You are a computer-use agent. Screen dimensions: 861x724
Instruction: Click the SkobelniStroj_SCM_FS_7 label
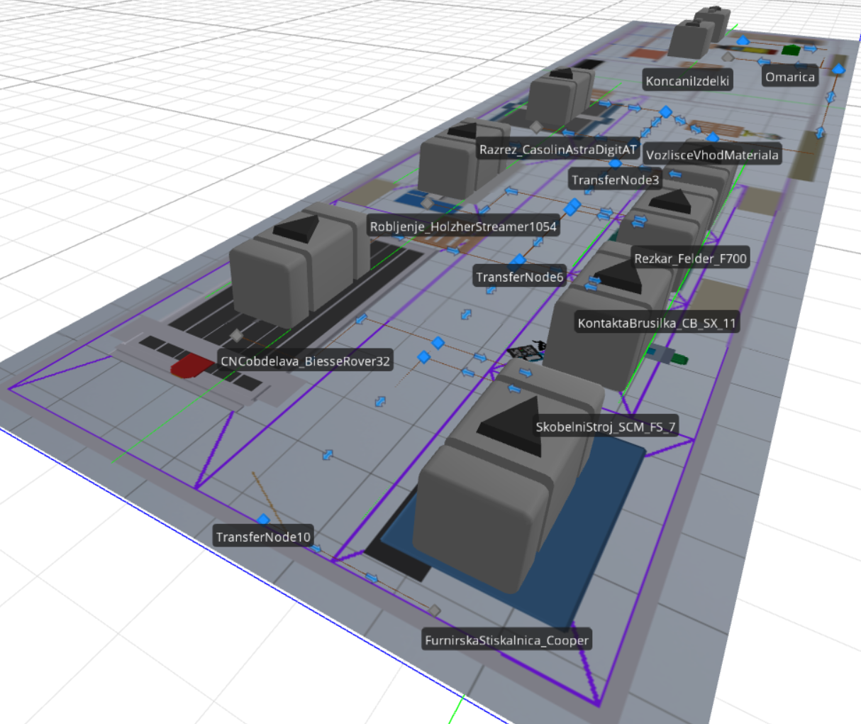(606, 427)
